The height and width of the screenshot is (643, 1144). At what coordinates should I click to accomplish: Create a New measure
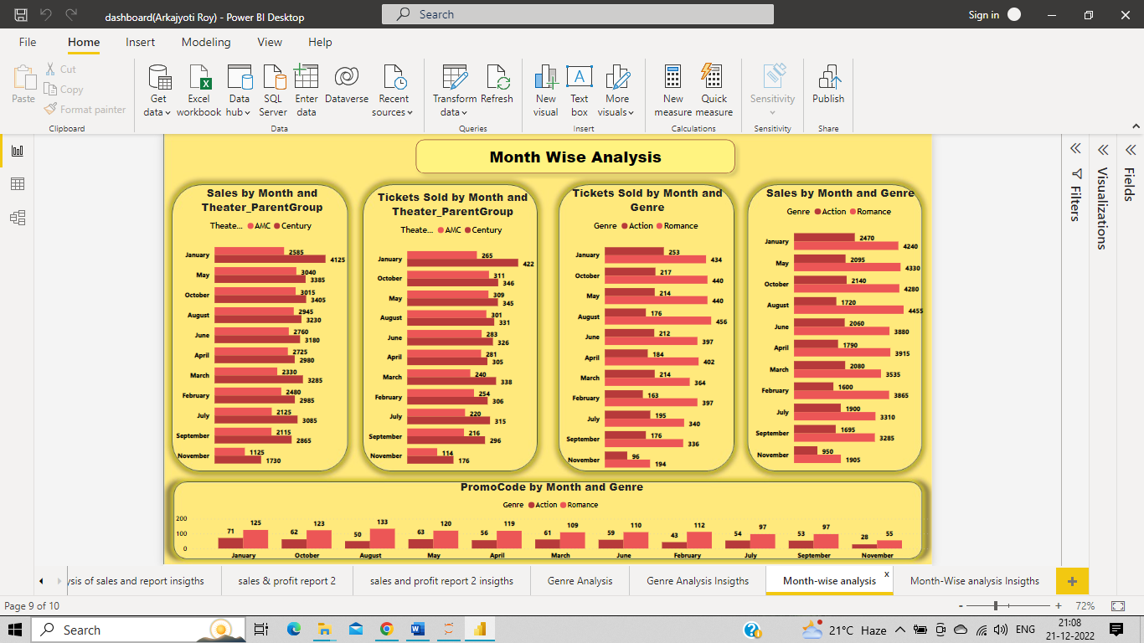tap(672, 88)
